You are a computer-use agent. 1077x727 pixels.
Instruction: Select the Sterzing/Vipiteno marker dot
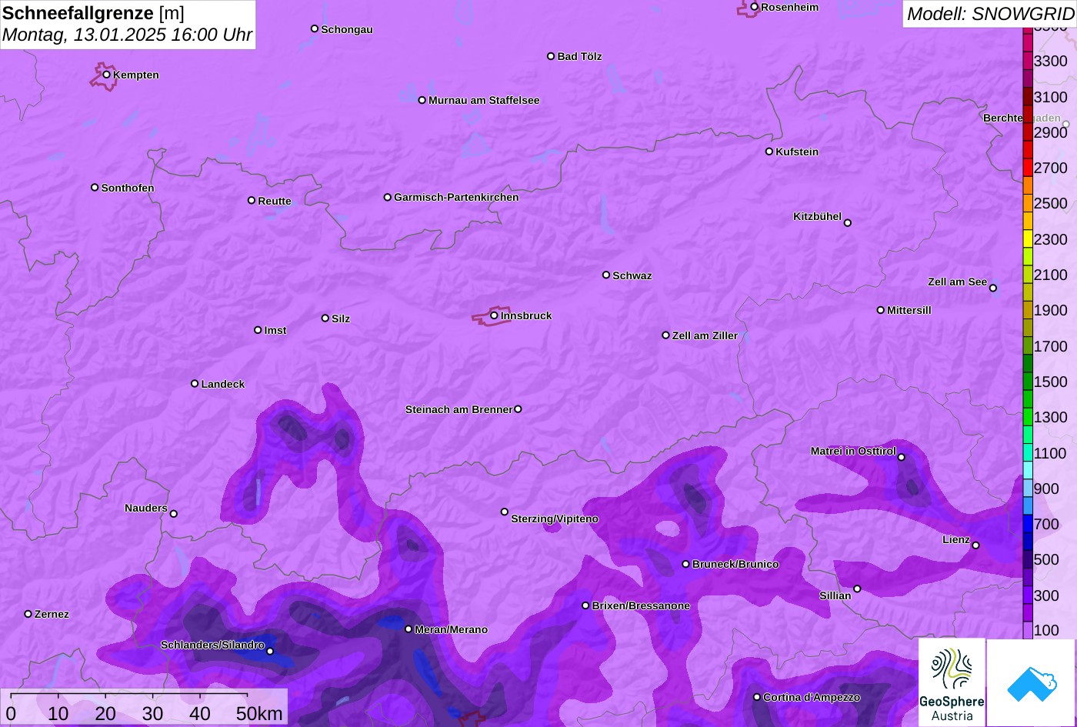(505, 512)
